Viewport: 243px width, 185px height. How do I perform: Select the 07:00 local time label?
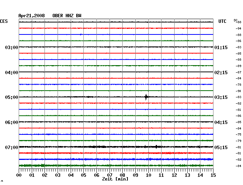pos(12,147)
